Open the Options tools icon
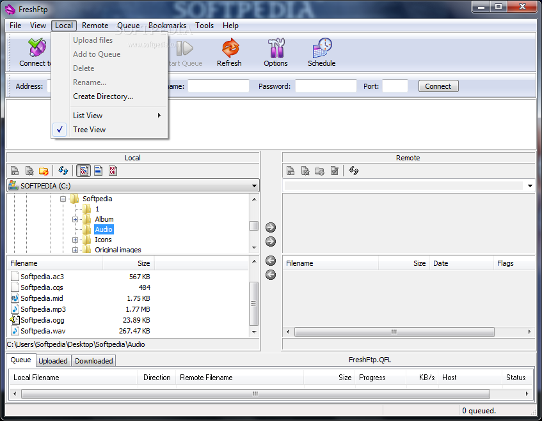The width and height of the screenshot is (542, 421). (x=276, y=48)
